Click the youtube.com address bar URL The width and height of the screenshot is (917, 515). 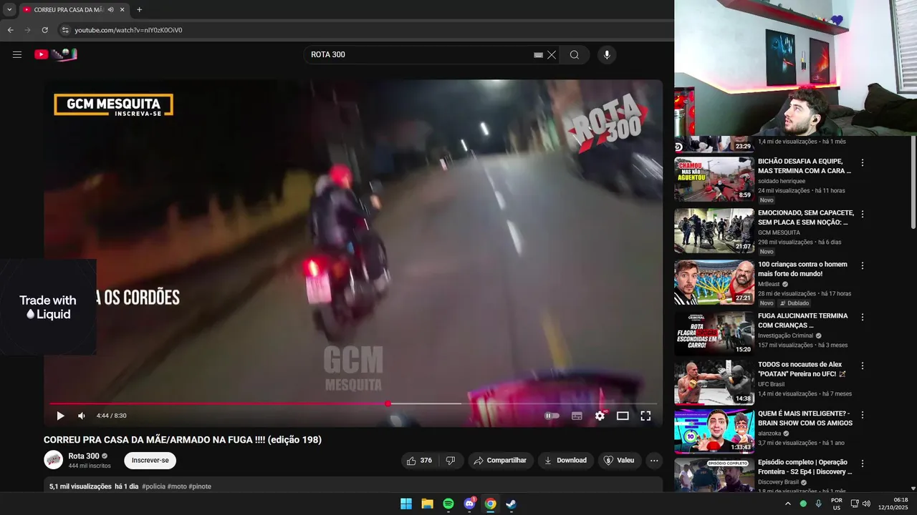(129, 30)
